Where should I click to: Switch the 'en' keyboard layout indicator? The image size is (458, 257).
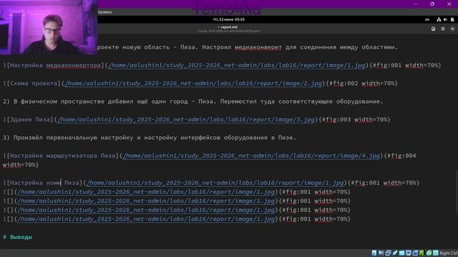(427, 19)
